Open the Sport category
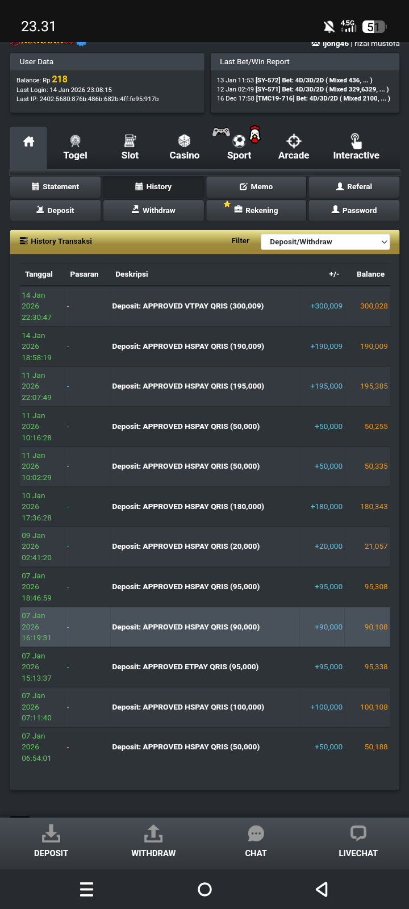 coord(239,148)
